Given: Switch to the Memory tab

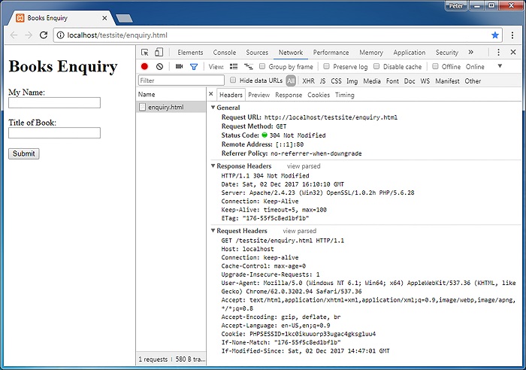Looking at the screenshot, I should (x=371, y=53).
